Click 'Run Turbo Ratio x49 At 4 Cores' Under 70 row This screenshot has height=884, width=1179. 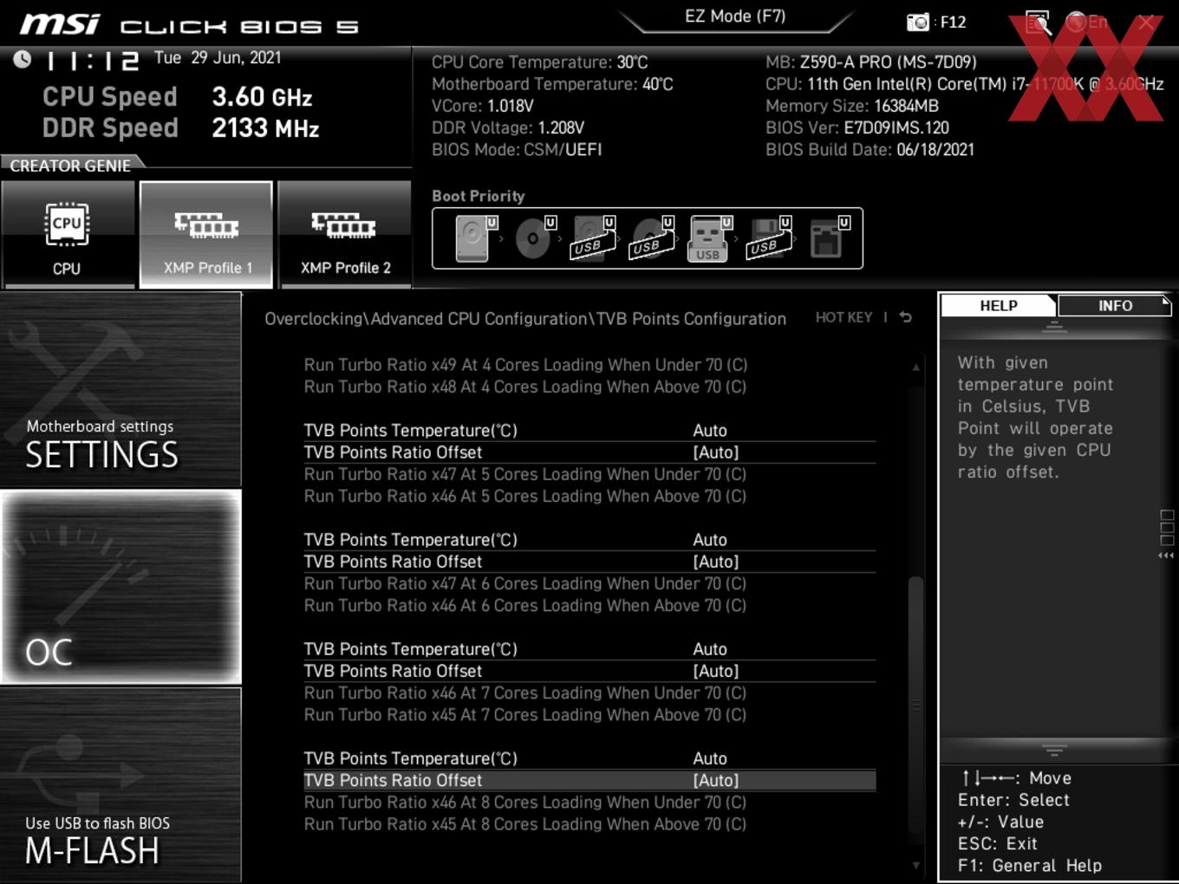tap(525, 365)
